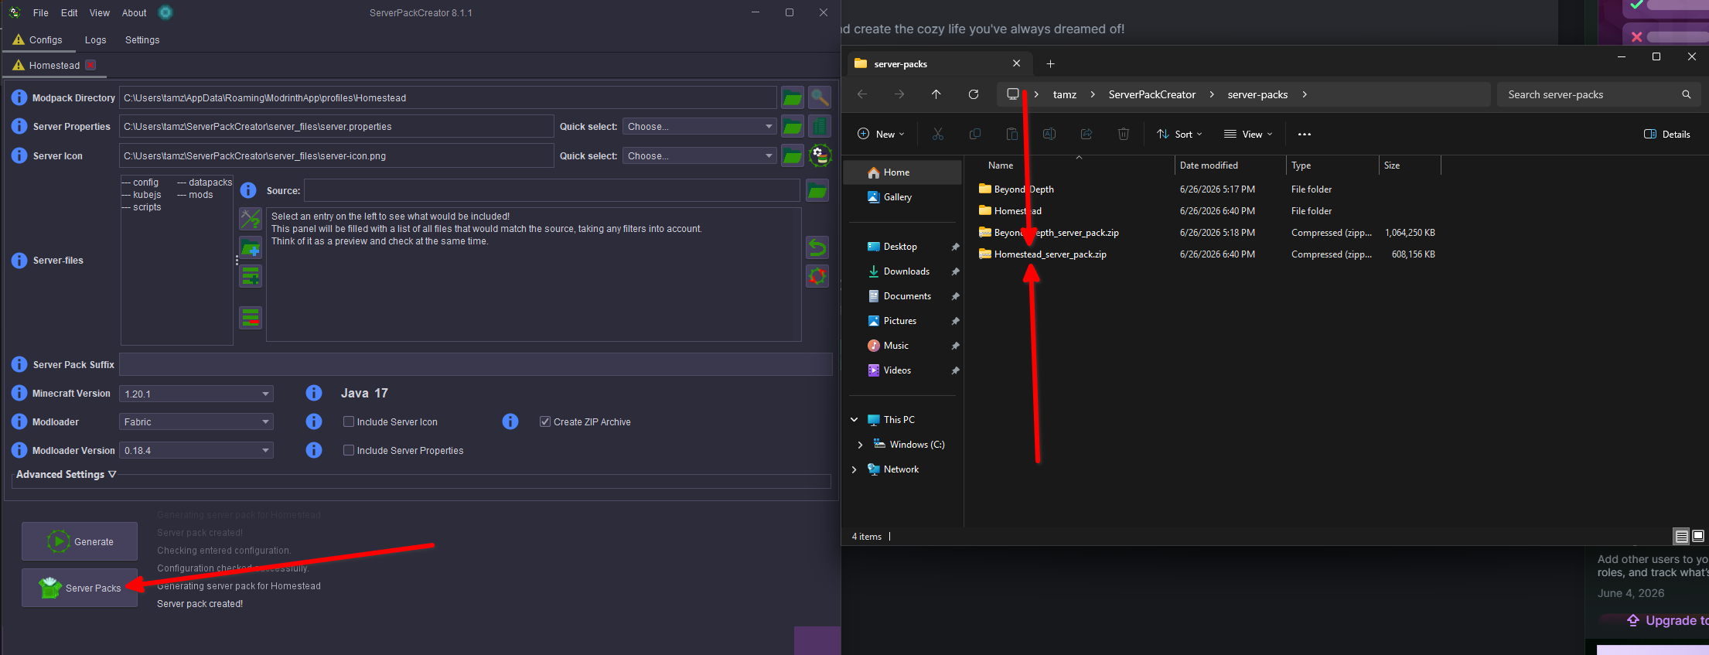Click the Server Pack Suffix input field
Viewport: 1709px width, 655px height.
(x=476, y=364)
